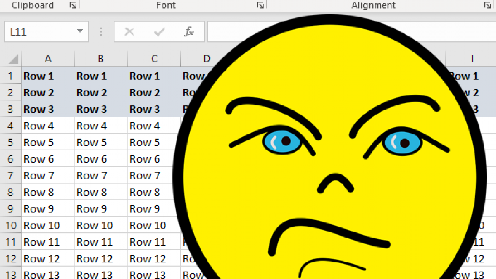
Task: Click cell A2 containing Row 2
Action: coord(48,93)
